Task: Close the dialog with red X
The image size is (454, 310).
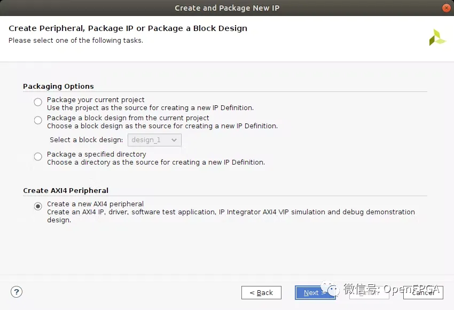Action: (446, 8)
